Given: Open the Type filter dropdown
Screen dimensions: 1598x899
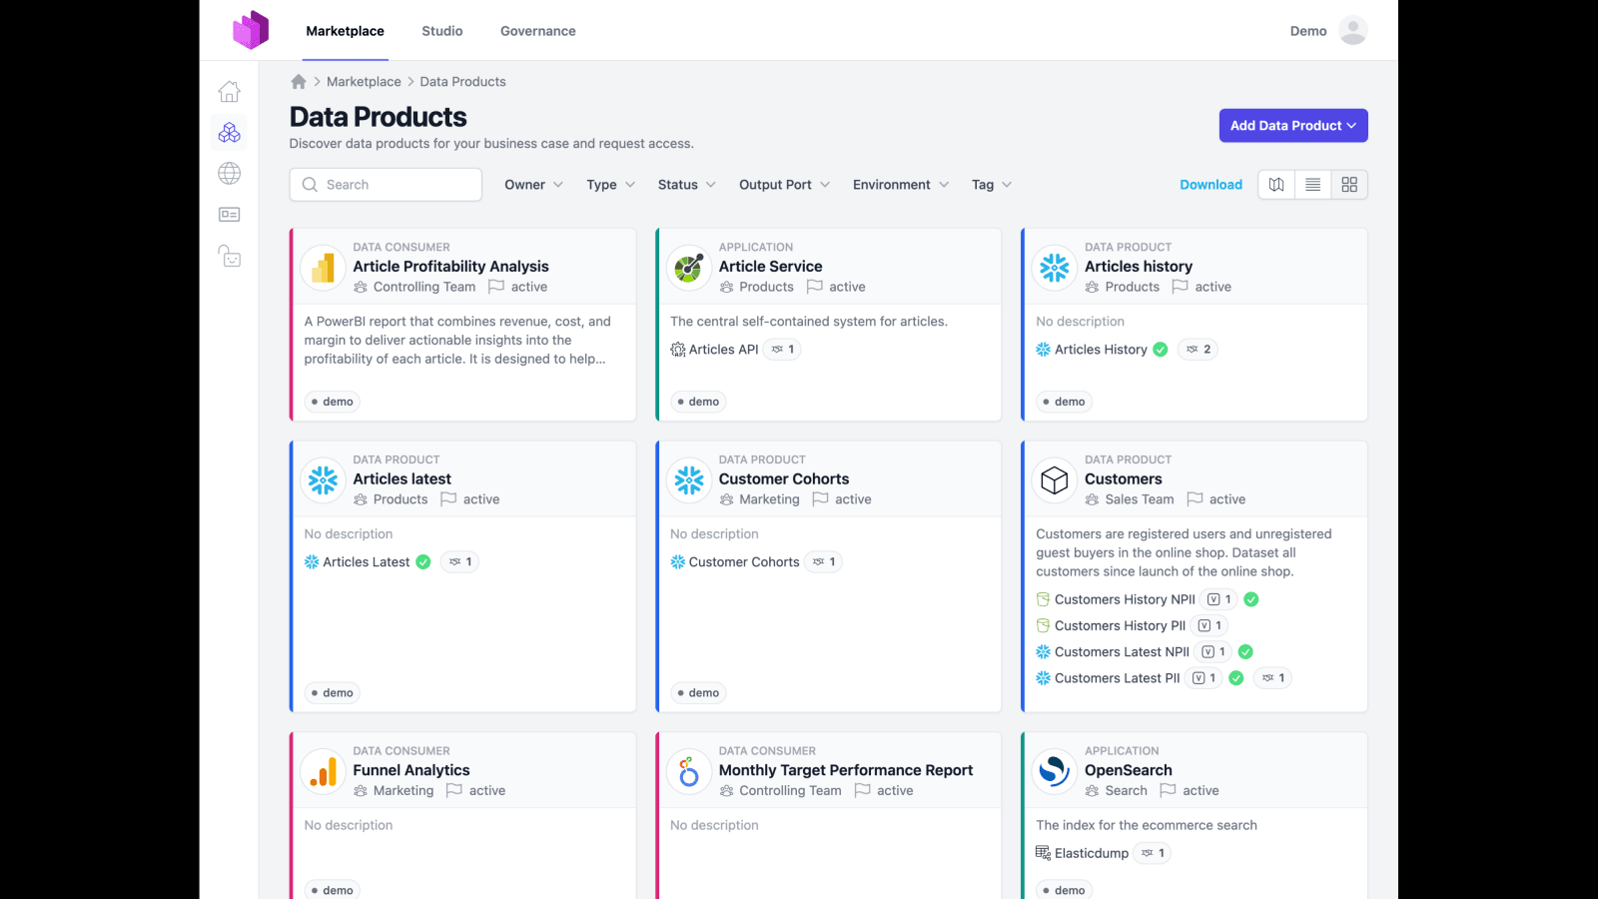Looking at the screenshot, I should click(x=610, y=185).
